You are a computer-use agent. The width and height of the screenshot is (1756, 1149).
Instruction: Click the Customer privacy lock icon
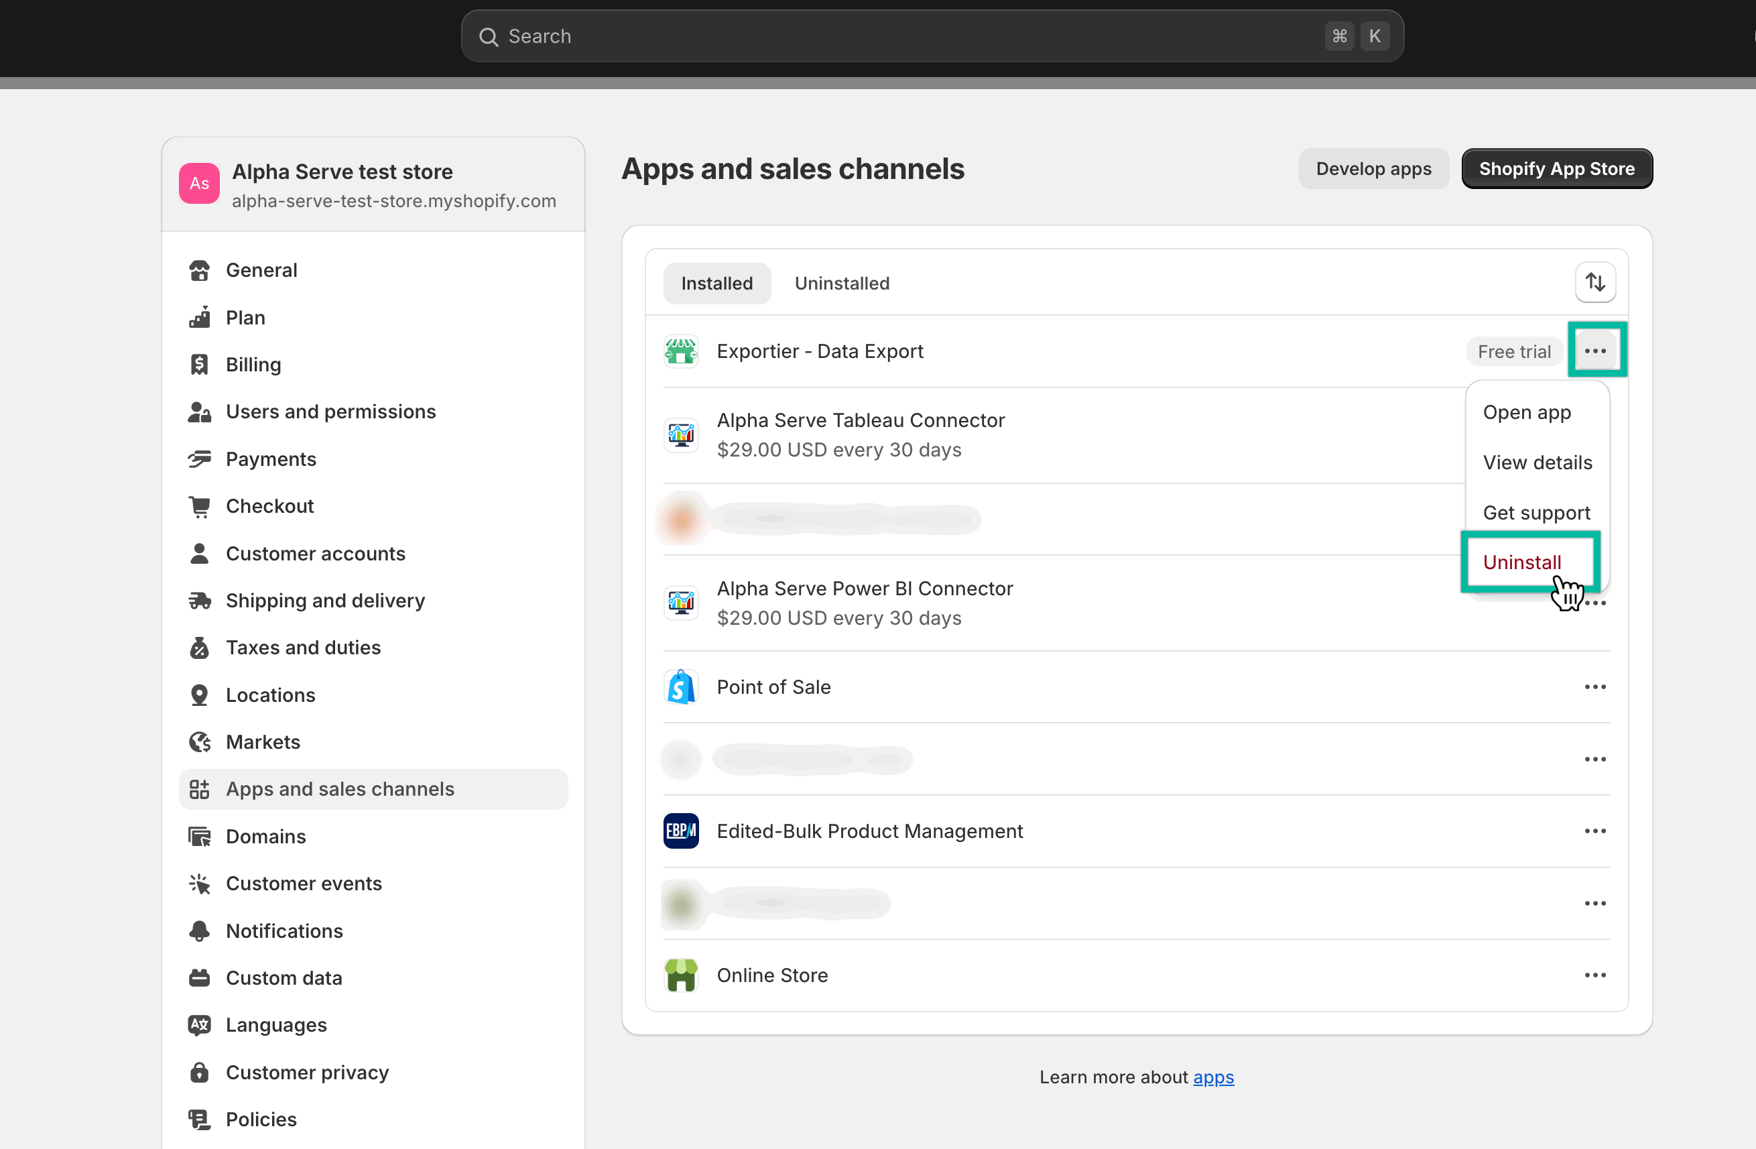199,1073
